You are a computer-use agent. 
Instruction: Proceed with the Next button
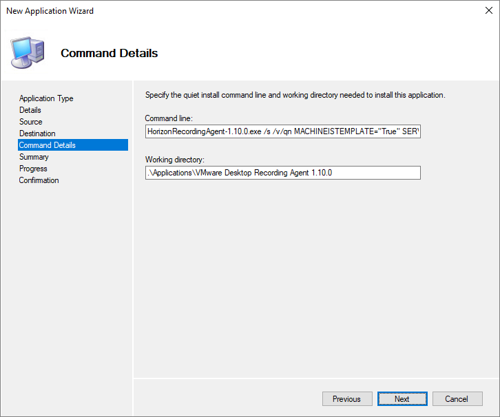coord(402,399)
